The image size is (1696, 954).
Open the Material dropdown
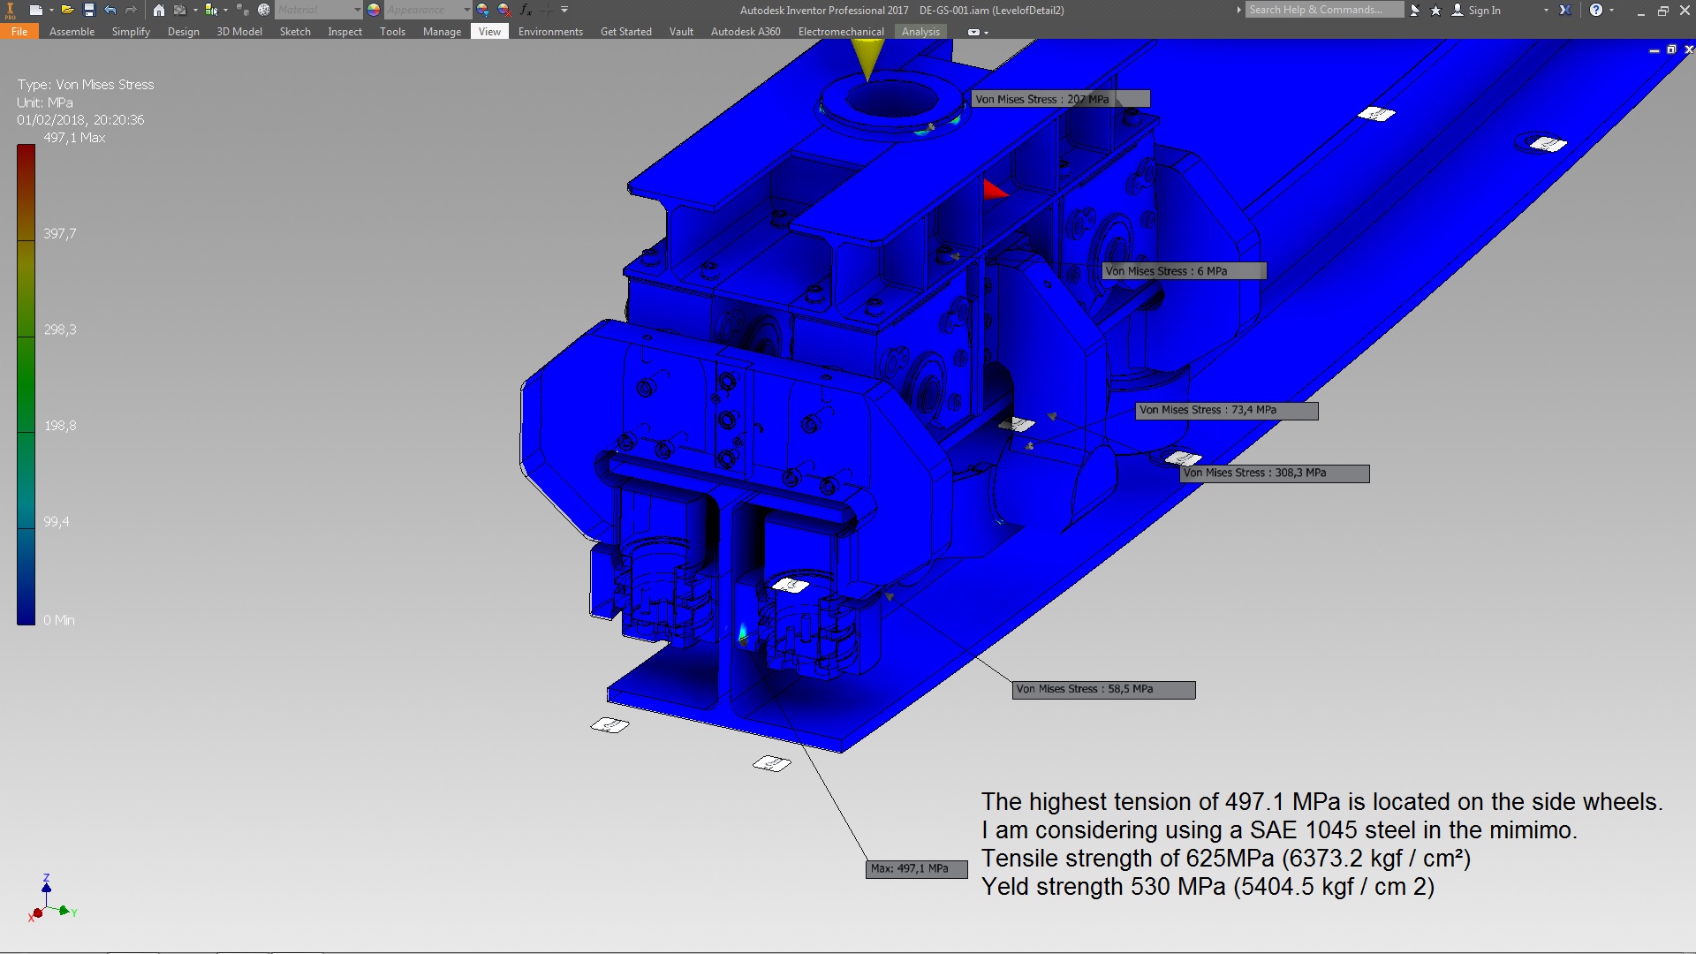(357, 10)
